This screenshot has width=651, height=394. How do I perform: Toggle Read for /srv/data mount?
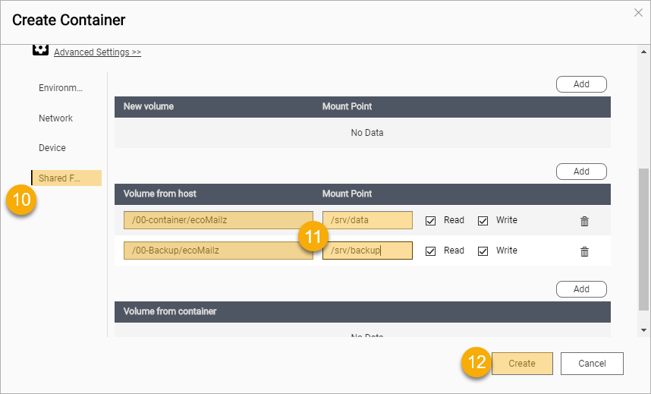[x=430, y=221]
